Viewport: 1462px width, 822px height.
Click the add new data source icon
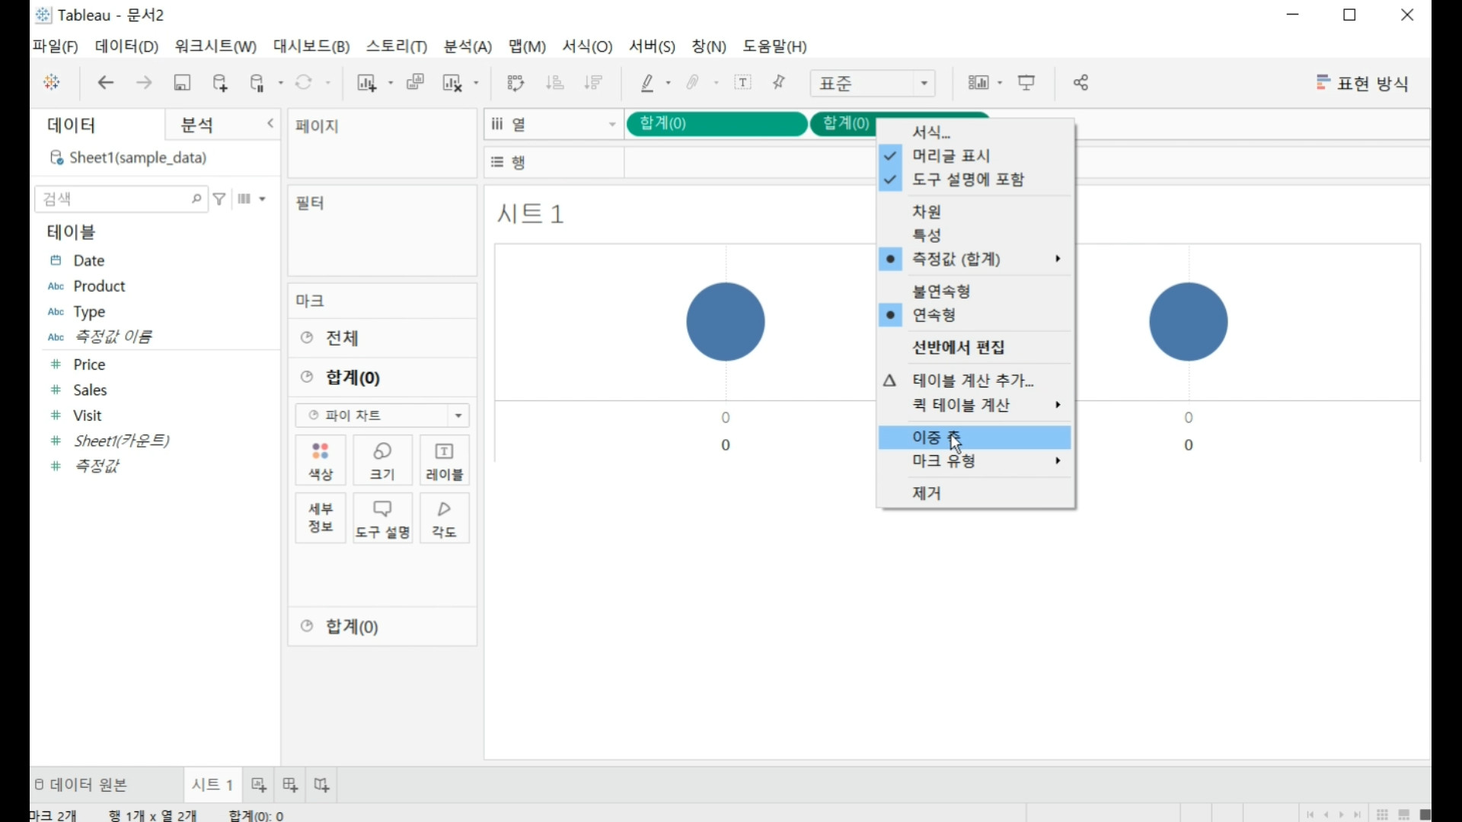(220, 82)
